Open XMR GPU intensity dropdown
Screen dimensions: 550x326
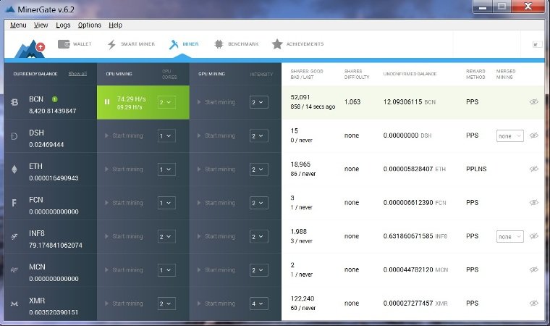coord(258,304)
